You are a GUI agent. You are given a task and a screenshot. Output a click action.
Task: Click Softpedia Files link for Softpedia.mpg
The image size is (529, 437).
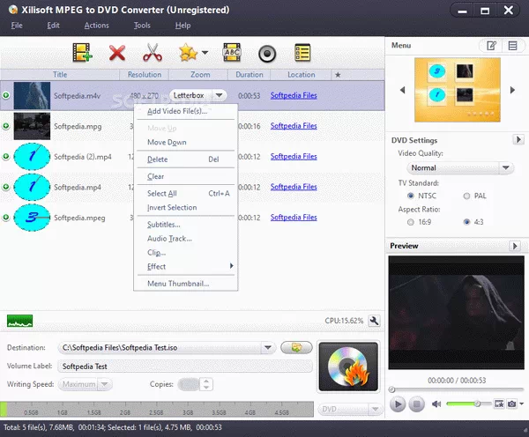point(294,126)
